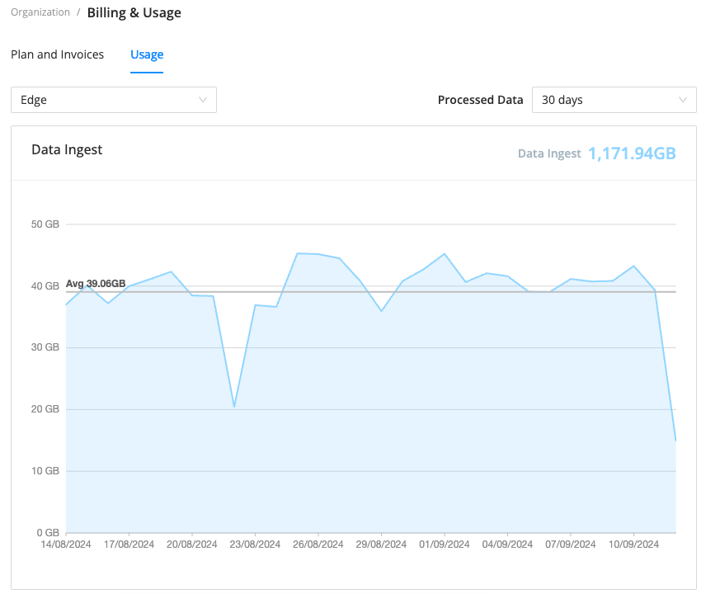Screen dimensions: 706x594
Task: Select the 14/08/2024 axis label
Action: point(65,544)
